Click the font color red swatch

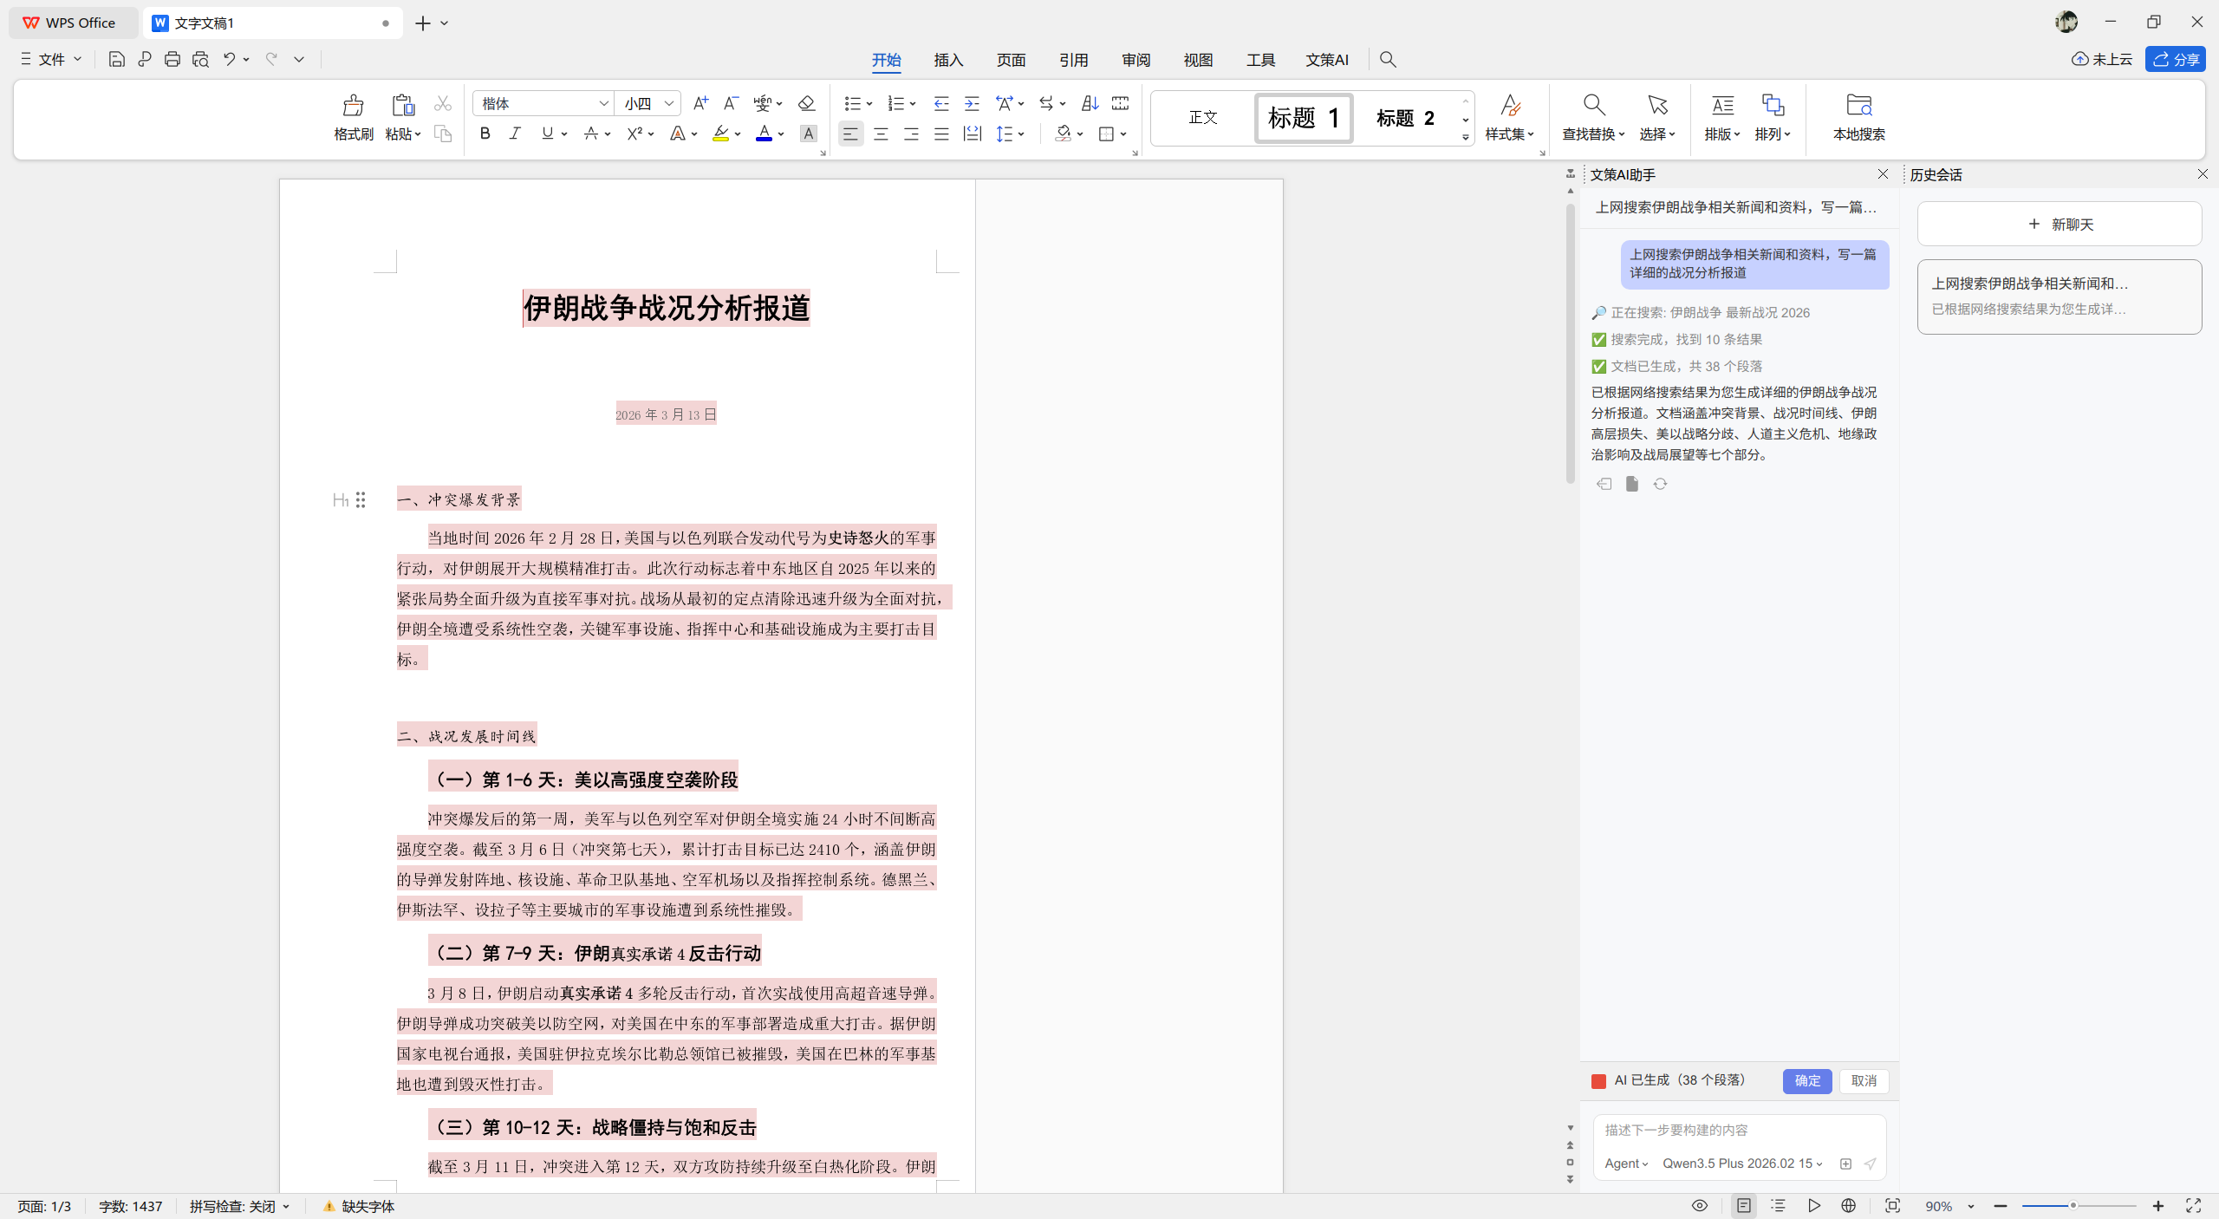764,134
